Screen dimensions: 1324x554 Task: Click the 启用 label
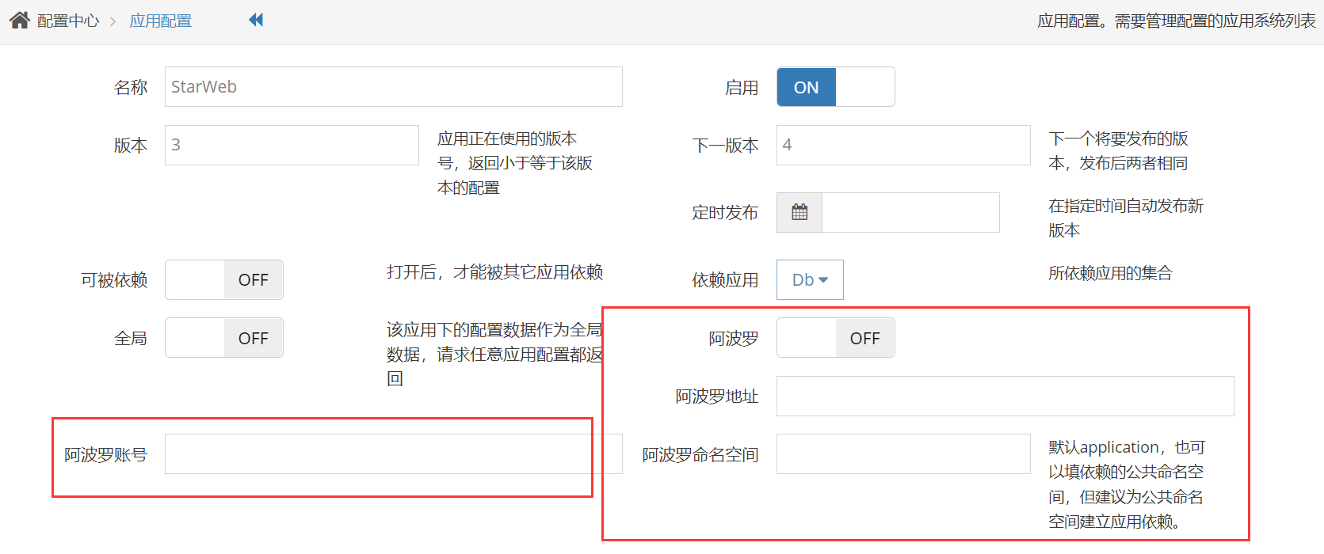pyautogui.click(x=742, y=88)
